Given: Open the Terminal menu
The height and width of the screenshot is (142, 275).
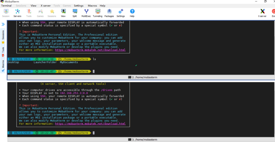Looking at the screenshot, I should coord(6,6).
